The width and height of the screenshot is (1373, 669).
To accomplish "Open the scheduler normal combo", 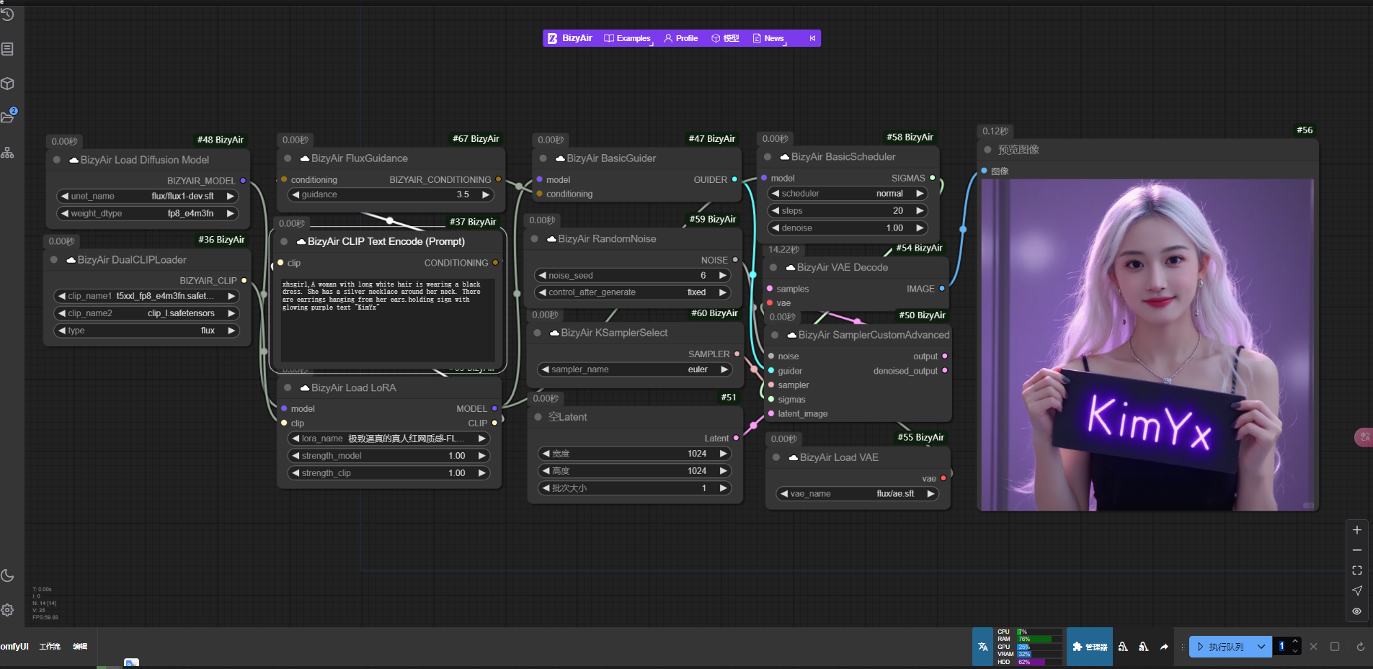I will 848,194.
